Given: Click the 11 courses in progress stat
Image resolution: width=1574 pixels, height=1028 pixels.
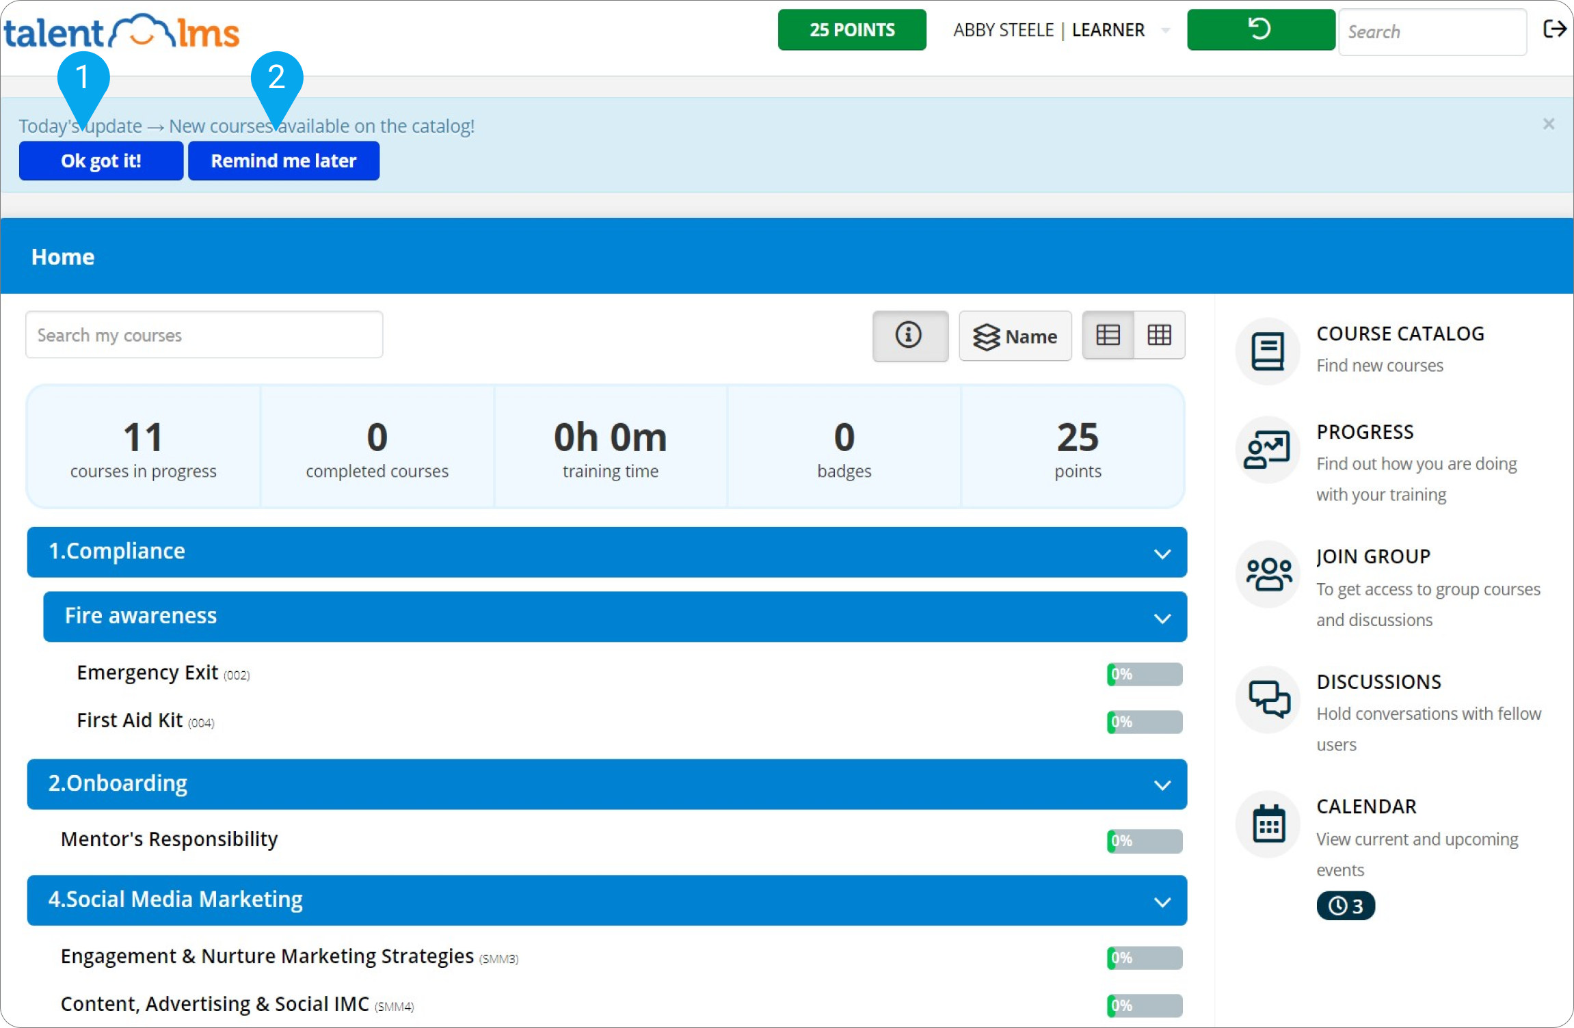Looking at the screenshot, I should pyautogui.click(x=144, y=447).
